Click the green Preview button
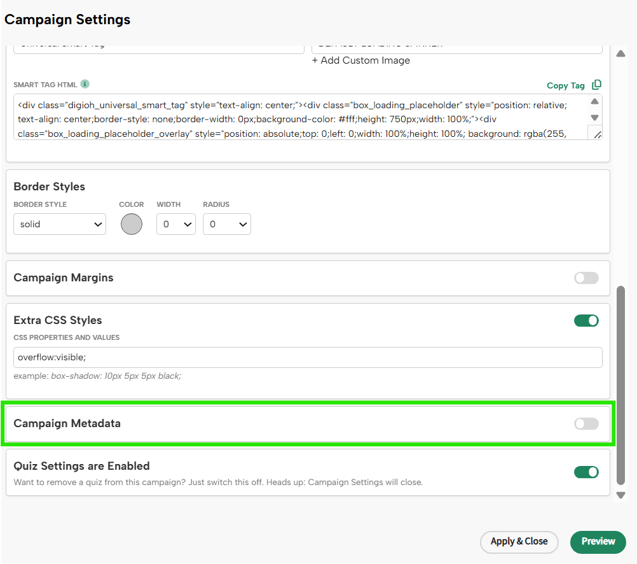Image resolution: width=637 pixels, height=564 pixels. point(598,542)
